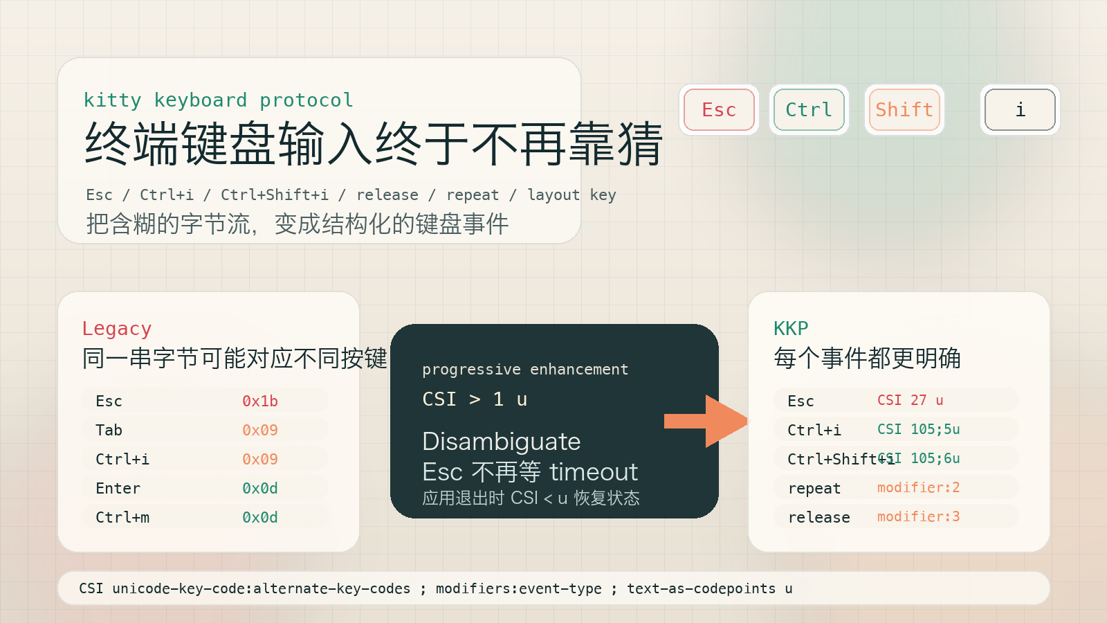Click the release modifier:3 row
The height and width of the screenshot is (623, 1107).
[x=895, y=516]
